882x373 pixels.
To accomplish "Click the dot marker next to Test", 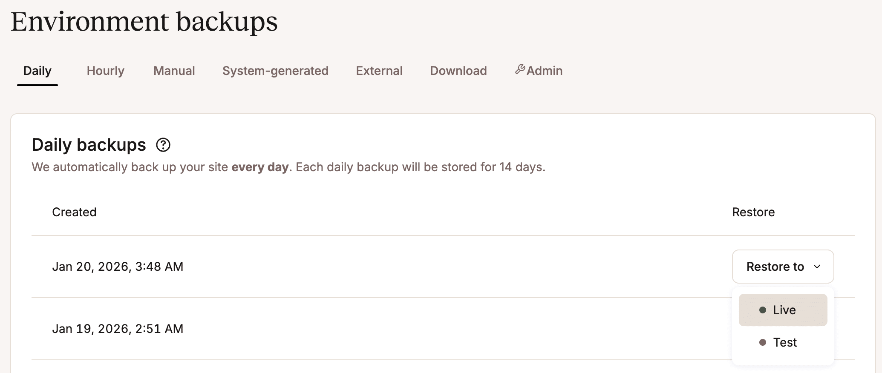I will tap(762, 342).
